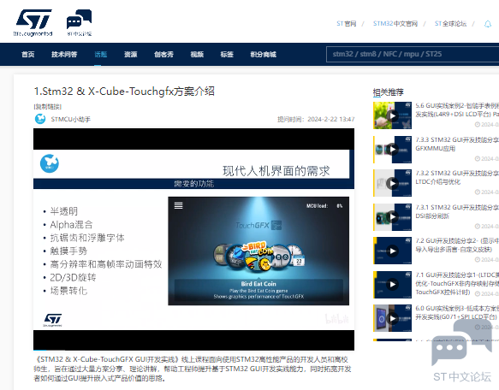The height and width of the screenshot is (390, 499).
Task: Open the notifications bell icon
Action: click(x=488, y=24)
